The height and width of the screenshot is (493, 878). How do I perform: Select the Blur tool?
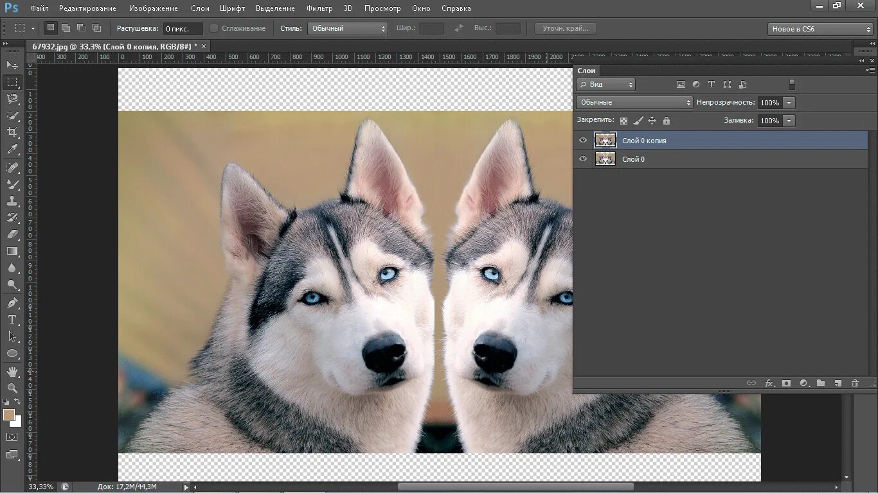click(12, 268)
